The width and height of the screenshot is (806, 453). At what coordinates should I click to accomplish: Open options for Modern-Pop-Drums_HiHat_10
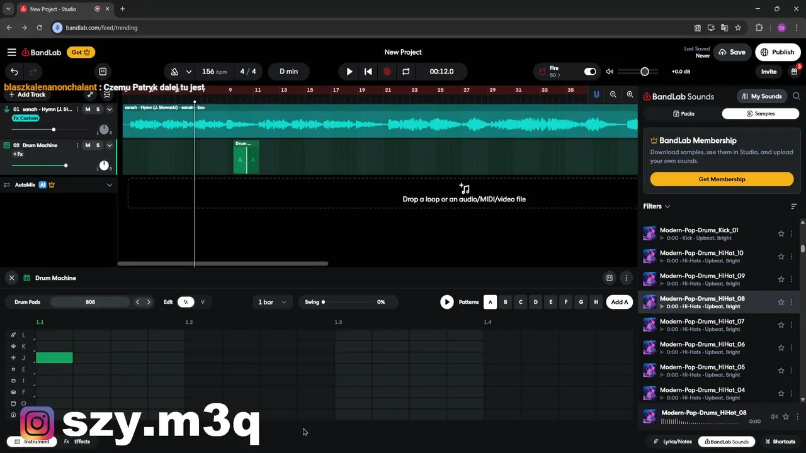tap(792, 257)
